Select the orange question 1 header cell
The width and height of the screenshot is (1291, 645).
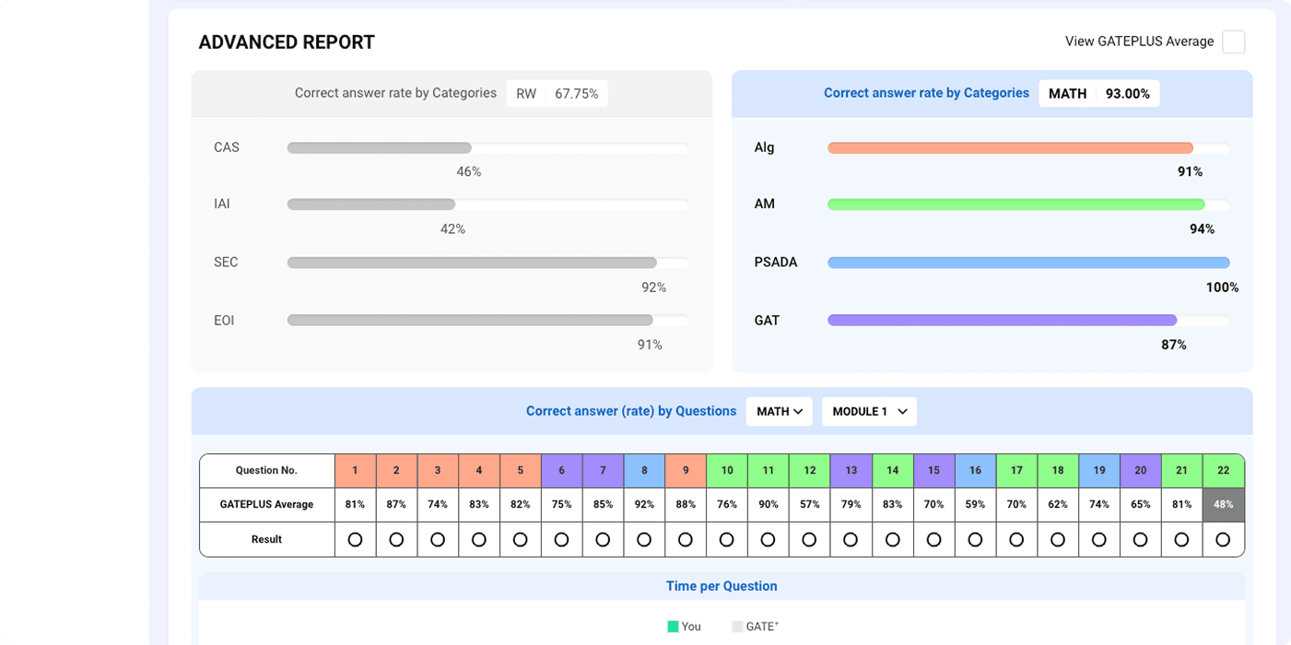pos(355,470)
